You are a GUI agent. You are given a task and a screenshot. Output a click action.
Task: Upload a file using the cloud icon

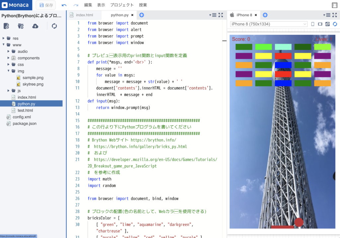click(x=35, y=26)
